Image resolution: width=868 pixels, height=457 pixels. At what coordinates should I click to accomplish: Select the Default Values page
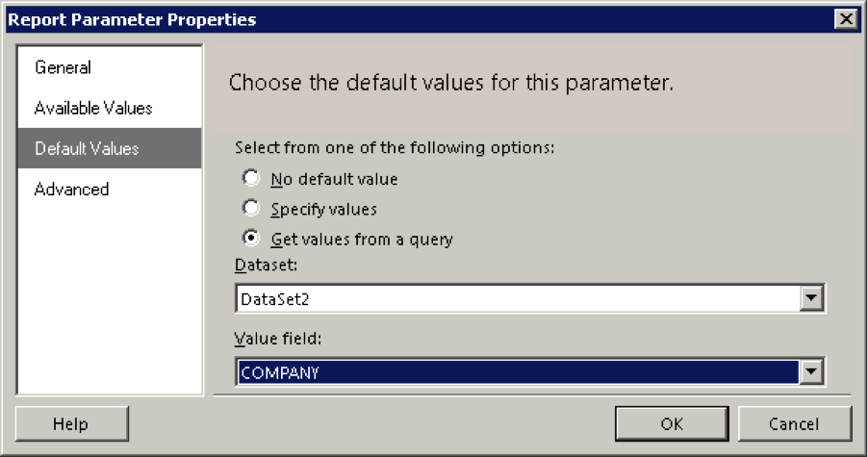click(x=109, y=148)
